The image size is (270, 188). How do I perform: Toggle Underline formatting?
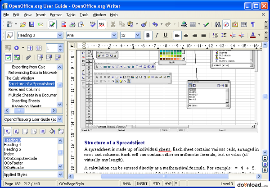[166, 35]
